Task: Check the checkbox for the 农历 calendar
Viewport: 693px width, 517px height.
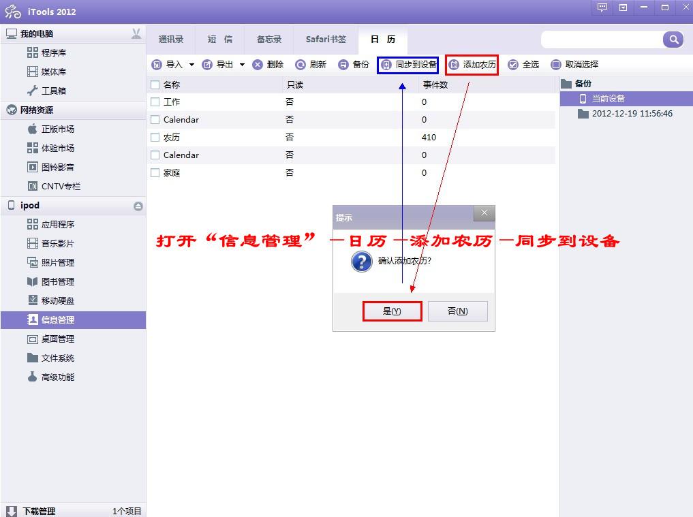Action: pos(154,137)
